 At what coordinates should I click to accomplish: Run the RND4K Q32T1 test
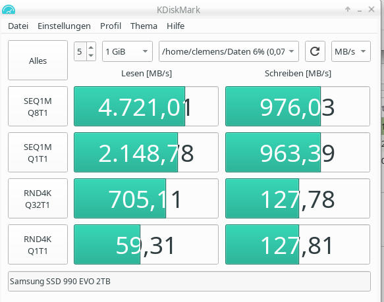pyautogui.click(x=38, y=199)
